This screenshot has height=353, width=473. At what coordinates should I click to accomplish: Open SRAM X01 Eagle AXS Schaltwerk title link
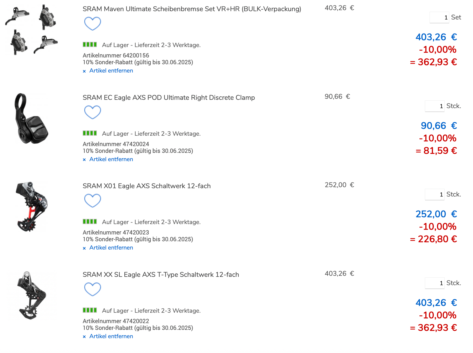[x=146, y=186]
